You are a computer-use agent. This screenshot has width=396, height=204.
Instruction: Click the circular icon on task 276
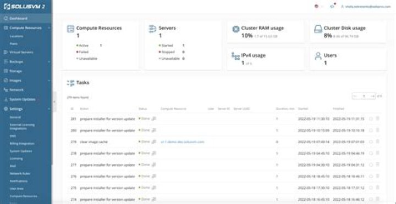click(371, 176)
